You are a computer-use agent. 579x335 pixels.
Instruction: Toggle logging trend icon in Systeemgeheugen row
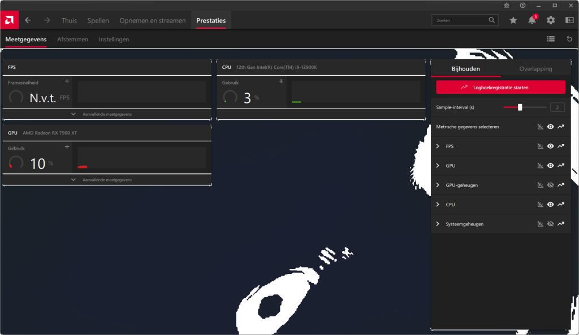[561, 224]
